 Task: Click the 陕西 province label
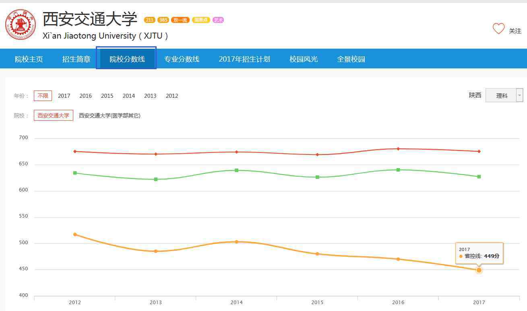click(475, 95)
